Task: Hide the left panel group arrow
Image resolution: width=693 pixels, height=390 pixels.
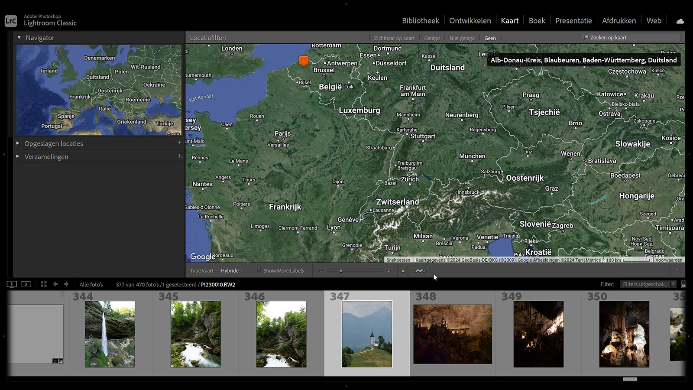Action: (x=4, y=154)
